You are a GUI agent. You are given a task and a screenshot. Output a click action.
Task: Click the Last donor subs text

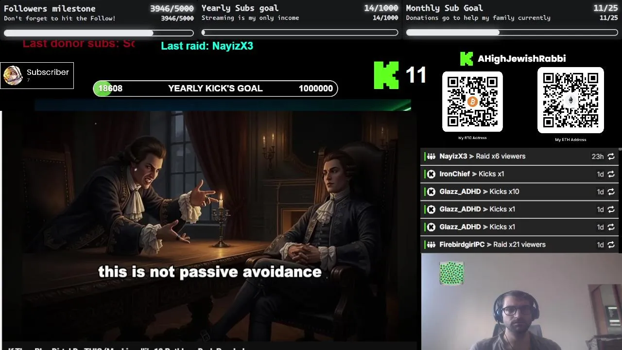79,43
